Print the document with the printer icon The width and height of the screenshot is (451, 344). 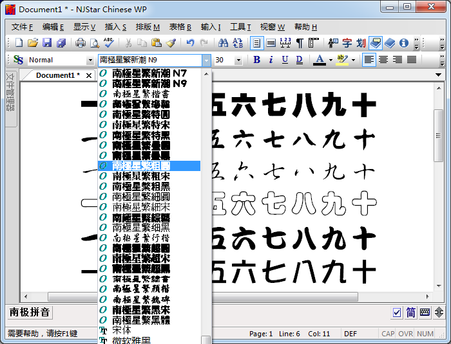tap(81, 43)
